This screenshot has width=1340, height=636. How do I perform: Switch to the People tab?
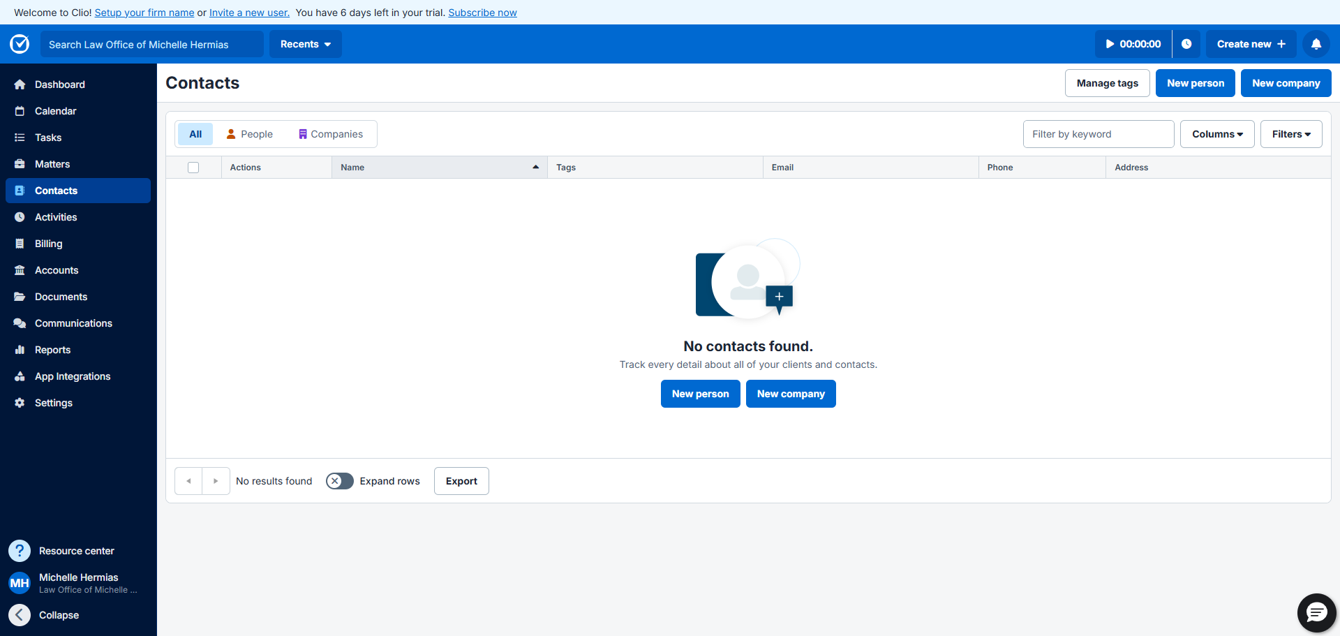(x=250, y=134)
